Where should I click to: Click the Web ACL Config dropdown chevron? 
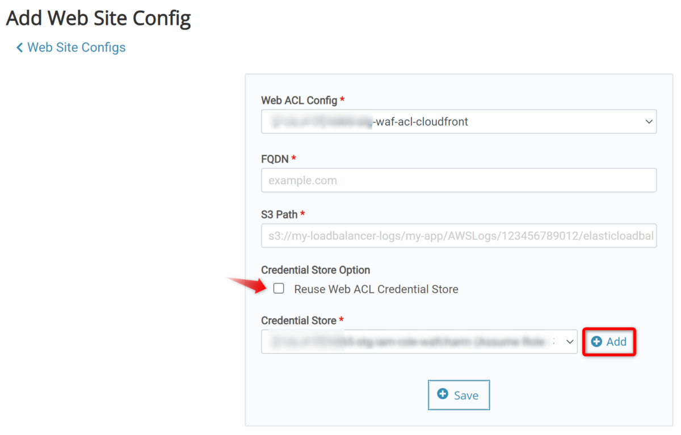649,122
